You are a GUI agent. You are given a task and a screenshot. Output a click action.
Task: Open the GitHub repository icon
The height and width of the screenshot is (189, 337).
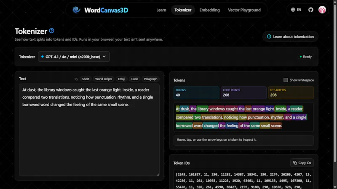pos(310,10)
